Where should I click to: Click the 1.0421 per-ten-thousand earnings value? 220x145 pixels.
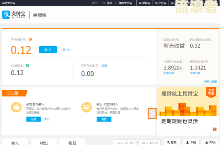pos(198,68)
